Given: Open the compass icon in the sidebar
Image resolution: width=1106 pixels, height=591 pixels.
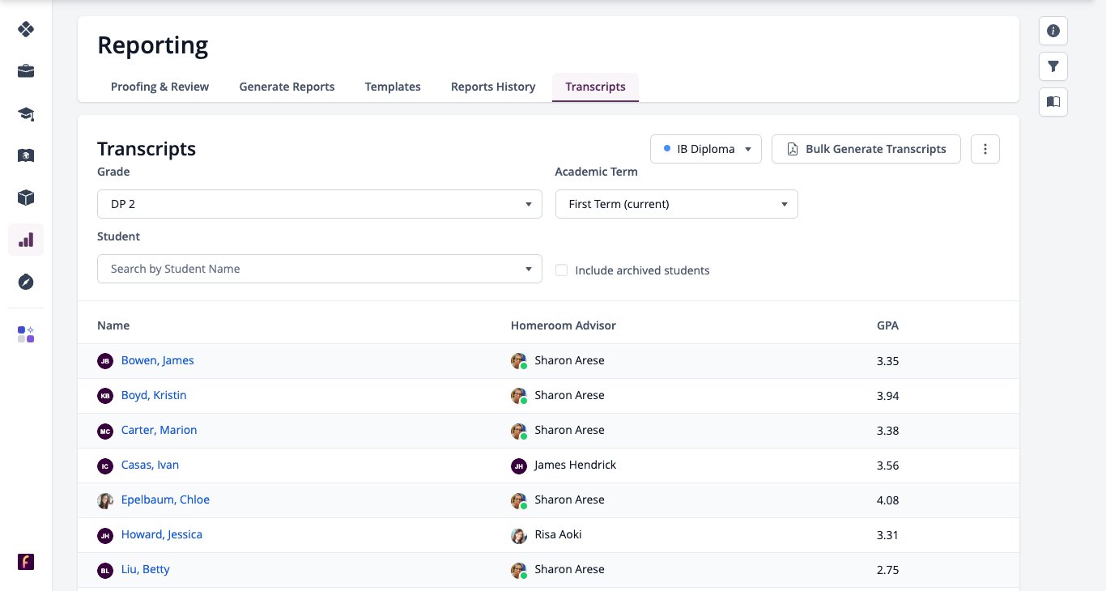Looking at the screenshot, I should pyautogui.click(x=26, y=282).
